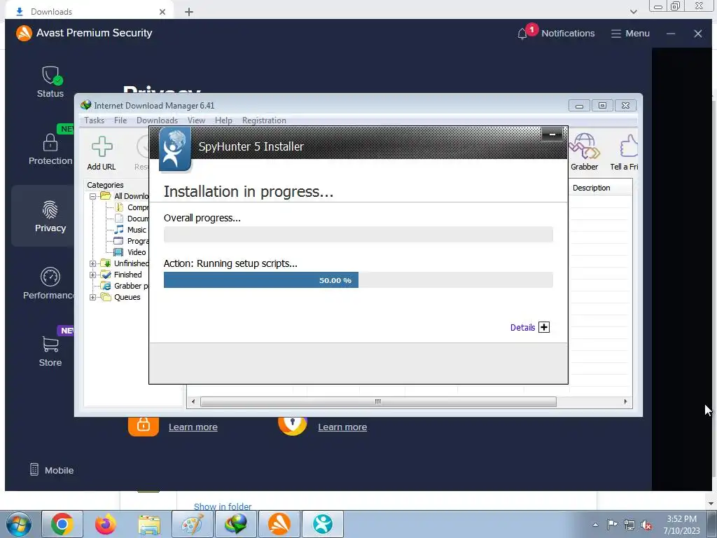Click the setup scripts 50% progress bar

358,280
